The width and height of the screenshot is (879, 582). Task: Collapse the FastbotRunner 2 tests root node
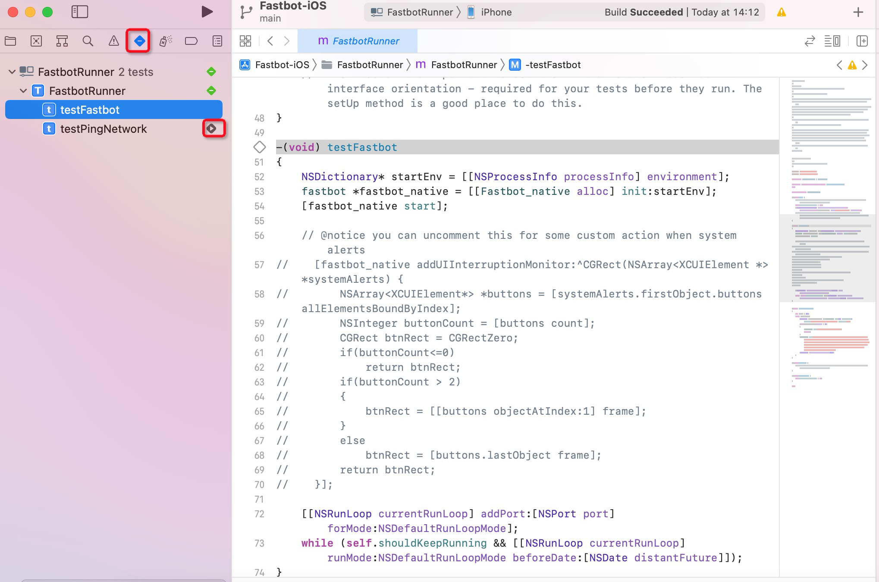(12, 72)
